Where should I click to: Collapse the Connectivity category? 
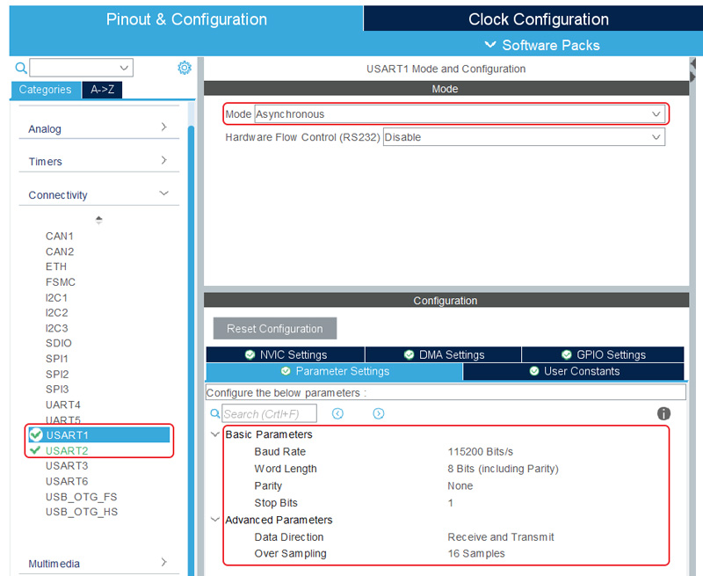coord(163,194)
